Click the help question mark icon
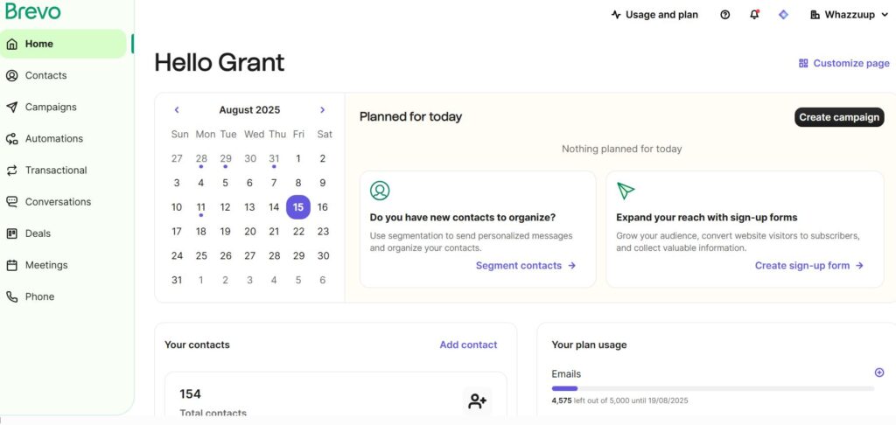The width and height of the screenshot is (896, 425). pyautogui.click(x=724, y=15)
